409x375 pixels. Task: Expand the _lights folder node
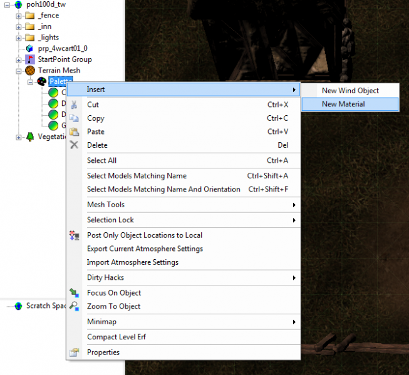point(19,38)
